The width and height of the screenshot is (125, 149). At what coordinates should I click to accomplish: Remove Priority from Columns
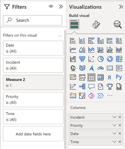coord(120,125)
